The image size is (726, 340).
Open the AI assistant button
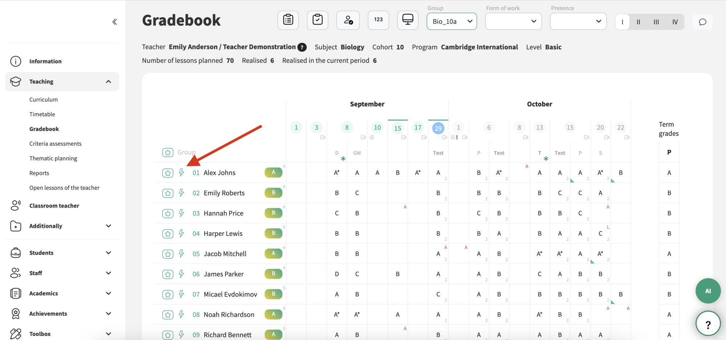pos(708,291)
